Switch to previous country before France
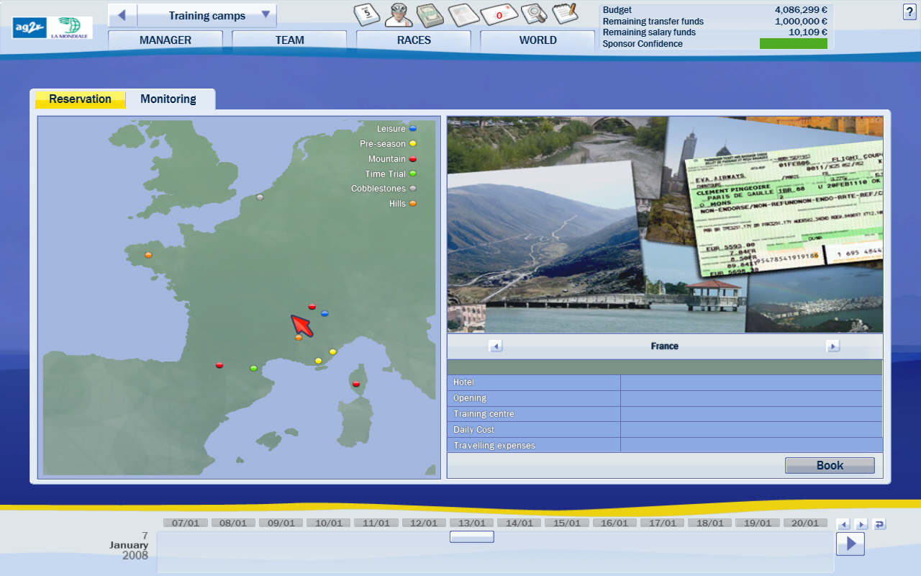 [x=496, y=346]
